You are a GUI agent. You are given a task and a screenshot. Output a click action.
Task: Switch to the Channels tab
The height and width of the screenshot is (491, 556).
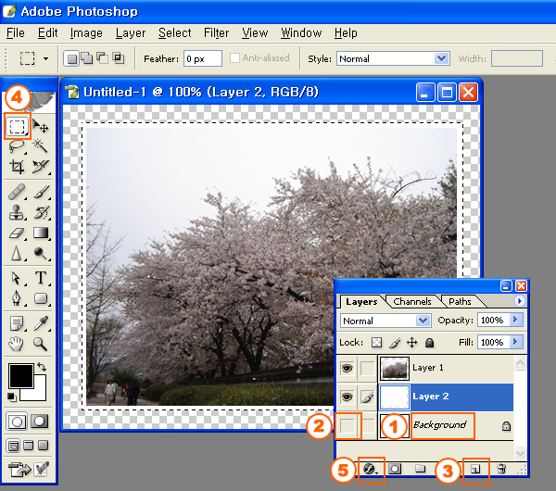(x=412, y=301)
